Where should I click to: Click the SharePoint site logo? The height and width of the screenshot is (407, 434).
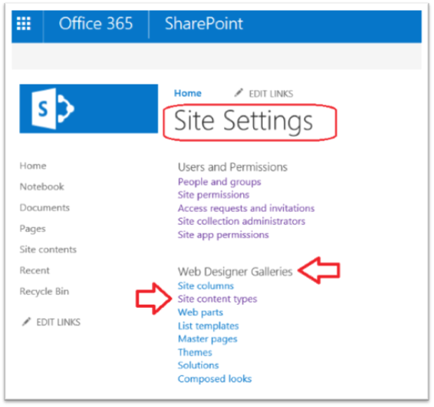coord(89,109)
